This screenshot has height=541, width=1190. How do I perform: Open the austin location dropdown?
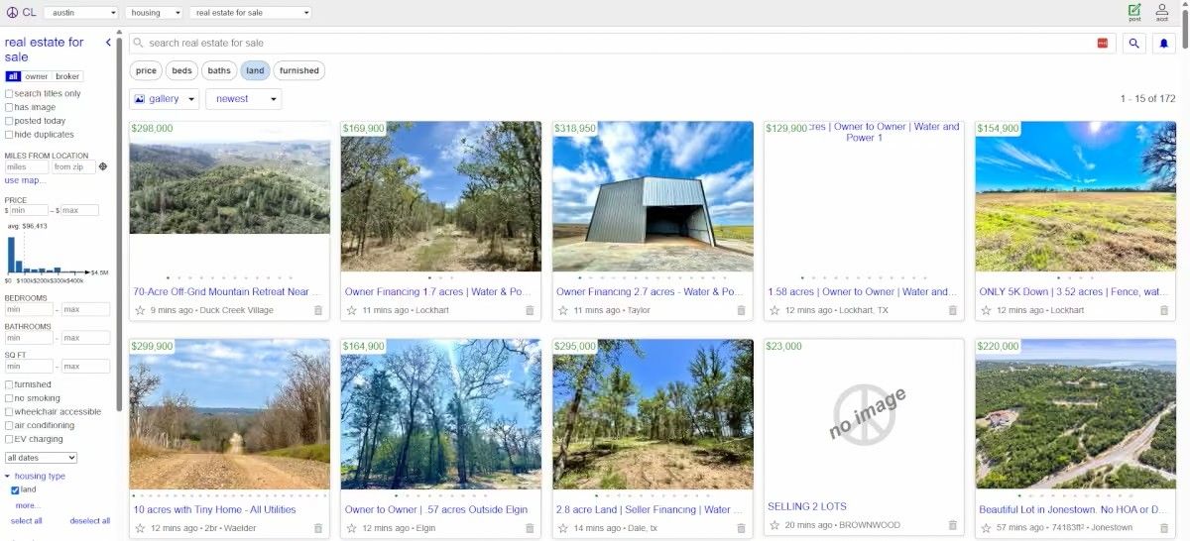[x=81, y=13]
